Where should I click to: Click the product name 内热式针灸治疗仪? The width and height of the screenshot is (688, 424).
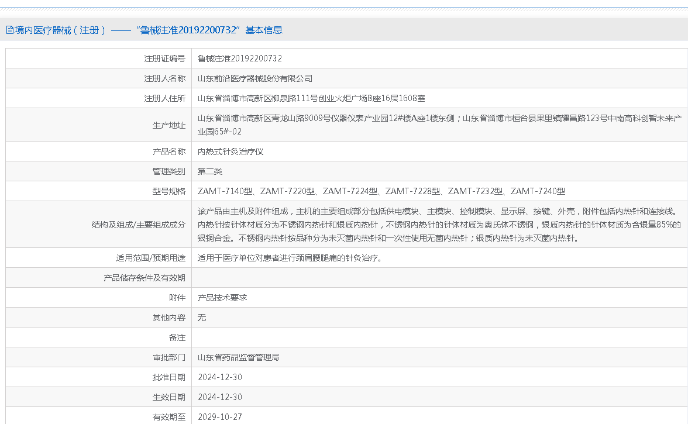pyautogui.click(x=231, y=151)
